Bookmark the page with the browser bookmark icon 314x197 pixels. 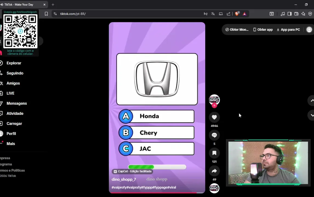pos(46,14)
